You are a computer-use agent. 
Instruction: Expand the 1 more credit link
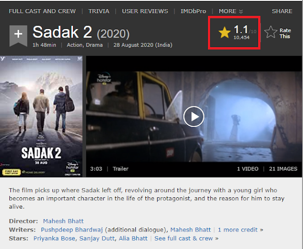tap(241, 230)
